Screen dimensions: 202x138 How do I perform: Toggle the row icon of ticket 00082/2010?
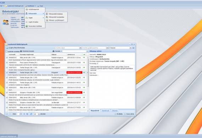(x=7, y=92)
